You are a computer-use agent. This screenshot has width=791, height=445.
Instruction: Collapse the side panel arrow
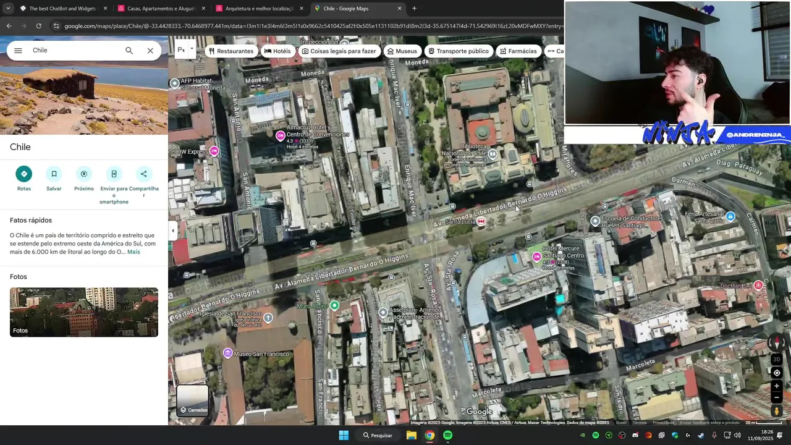coord(173,231)
